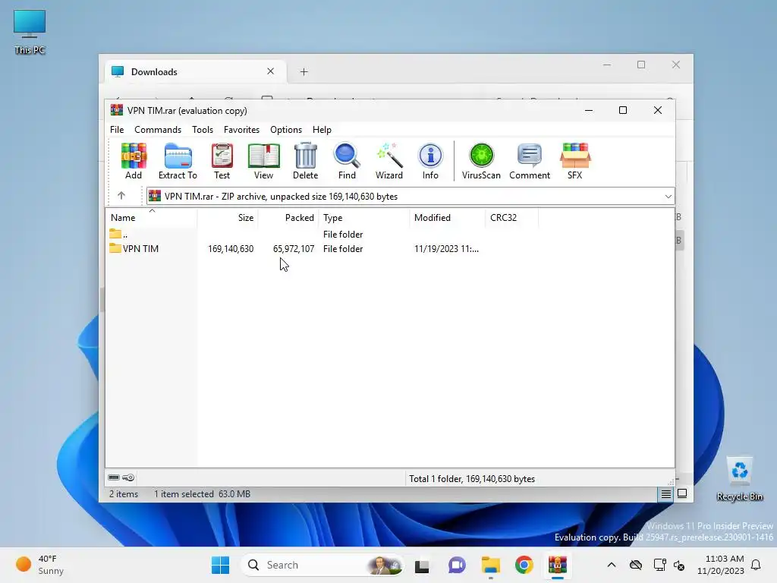Close the Downloads tab

271,71
